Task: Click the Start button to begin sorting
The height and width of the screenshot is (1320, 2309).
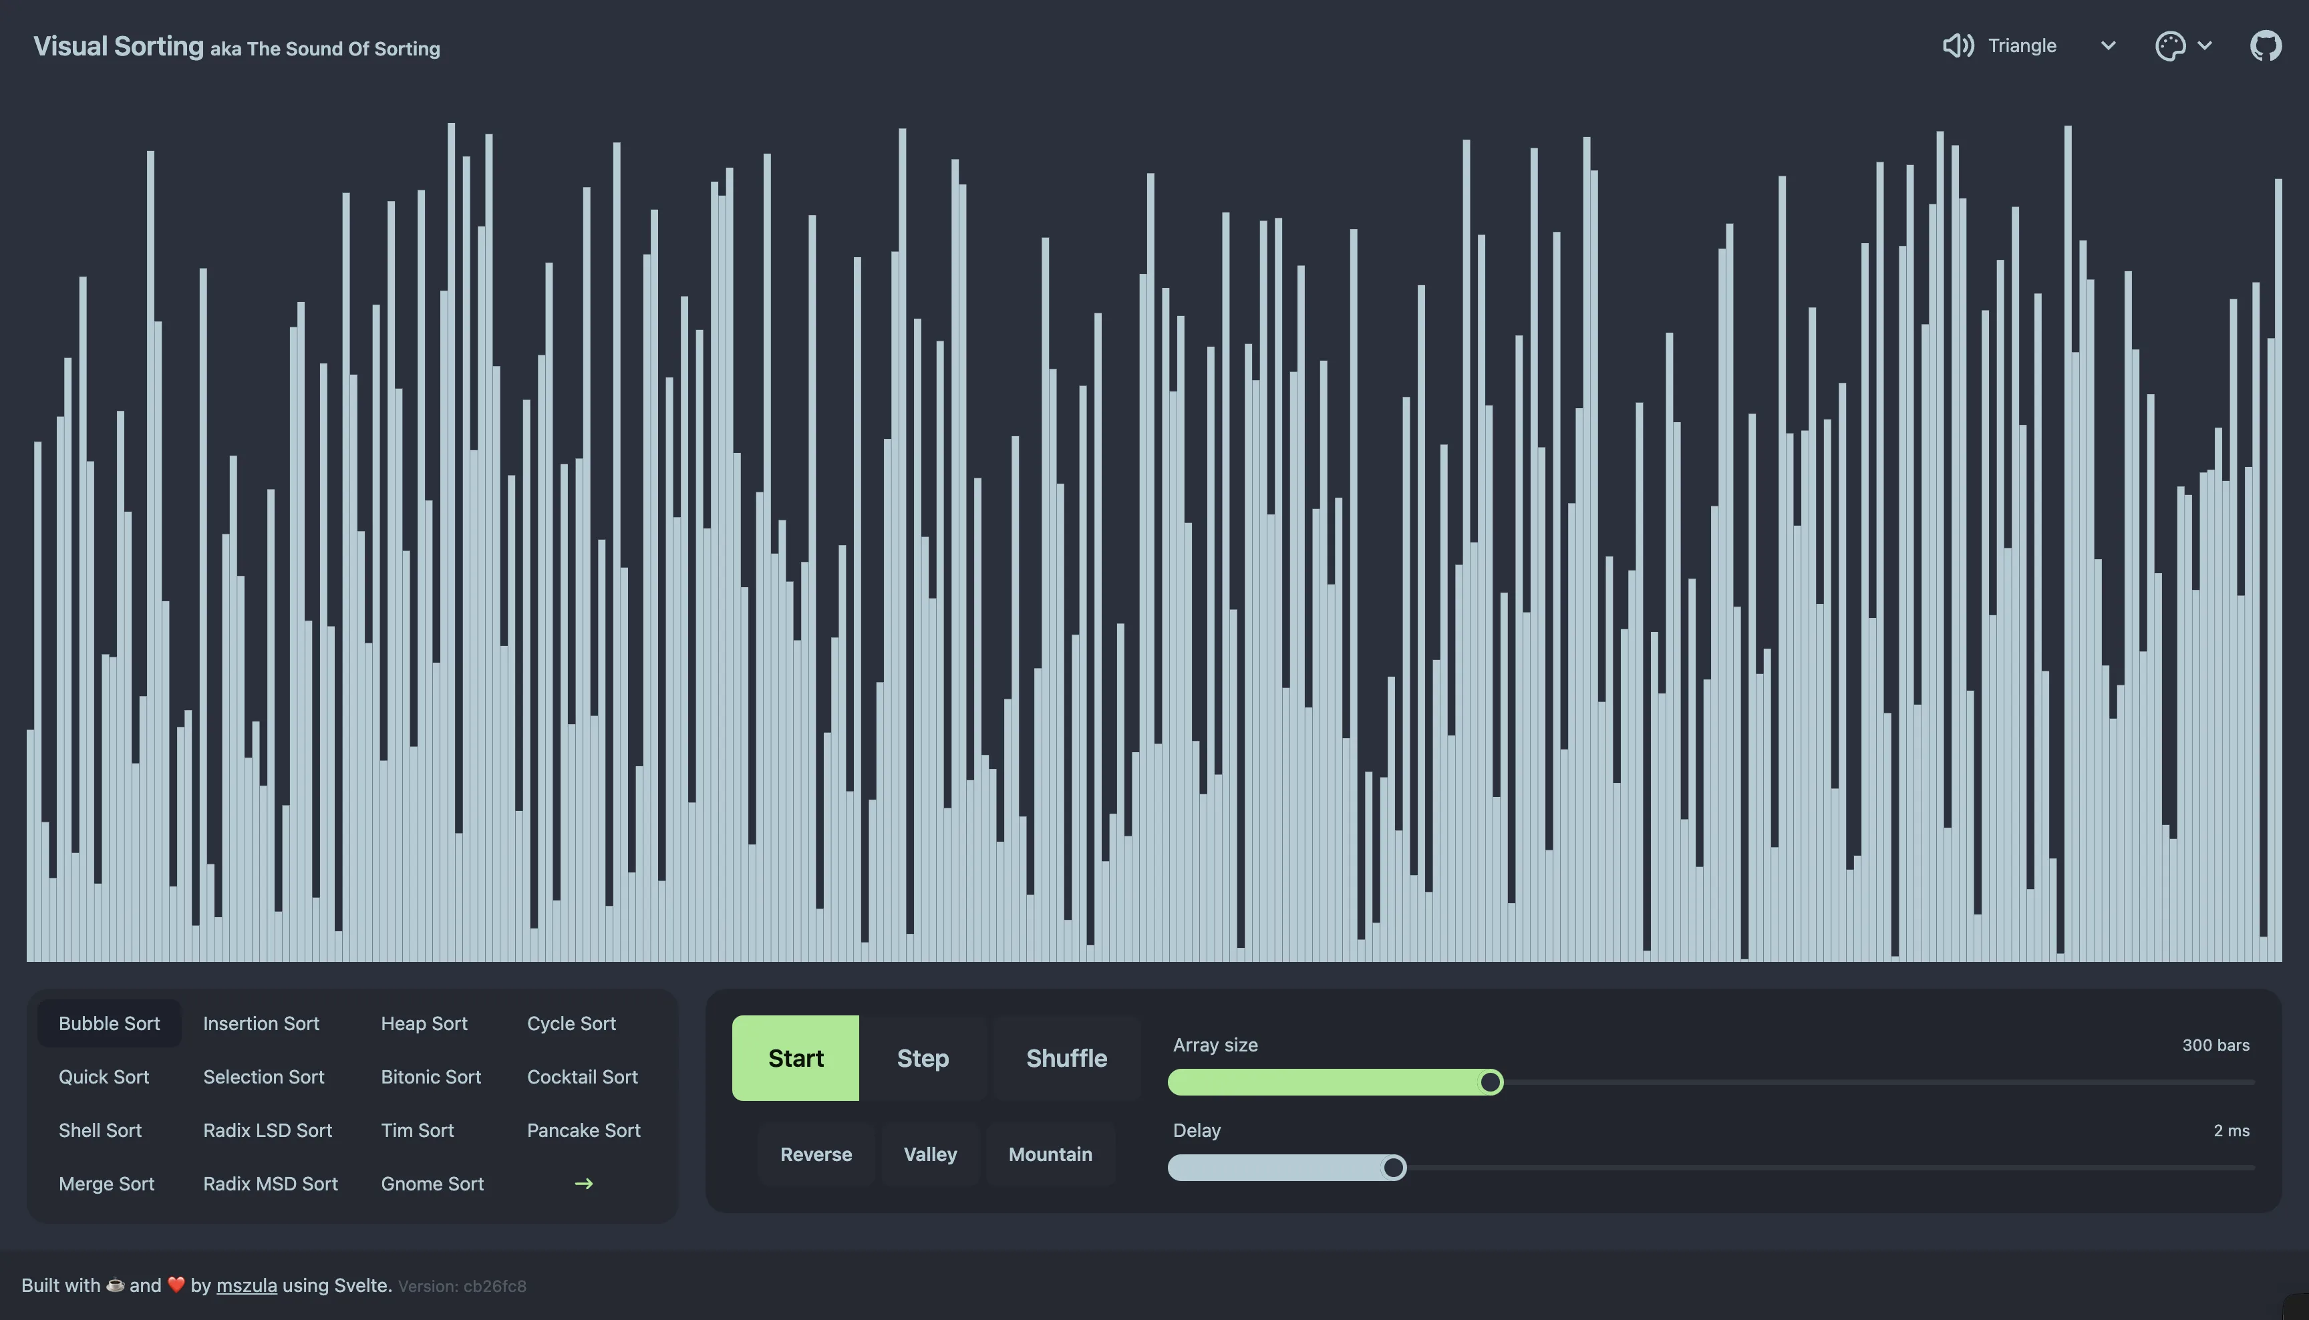Action: click(794, 1057)
